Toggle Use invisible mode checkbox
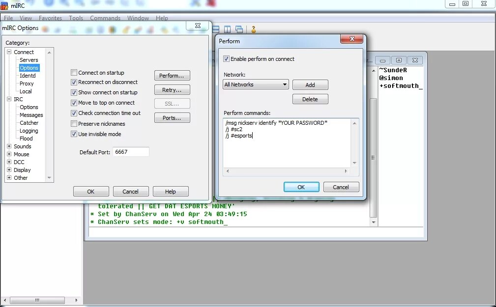The width and height of the screenshot is (496, 307). [x=74, y=134]
